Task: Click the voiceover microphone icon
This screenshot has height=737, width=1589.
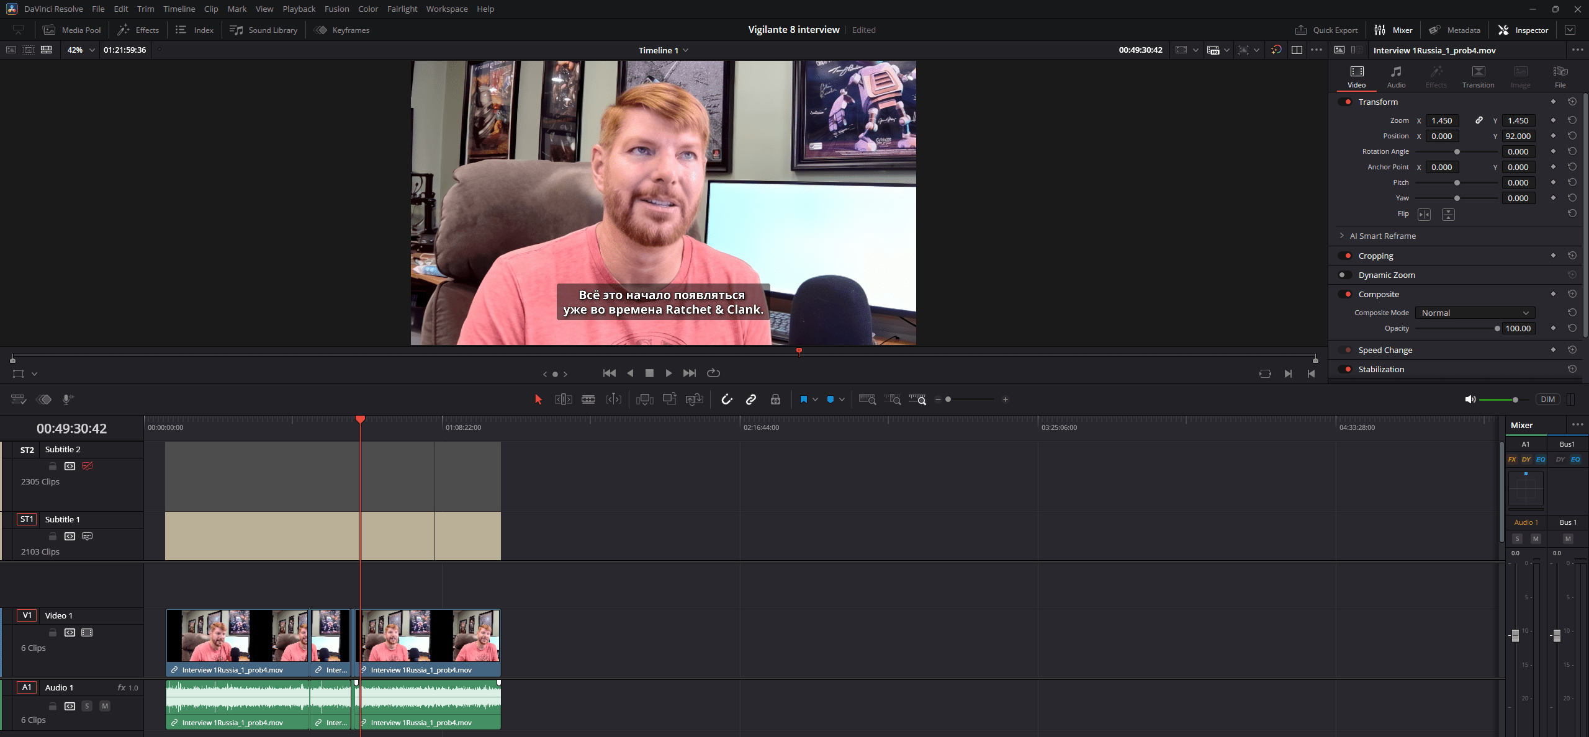Action: pyautogui.click(x=68, y=400)
